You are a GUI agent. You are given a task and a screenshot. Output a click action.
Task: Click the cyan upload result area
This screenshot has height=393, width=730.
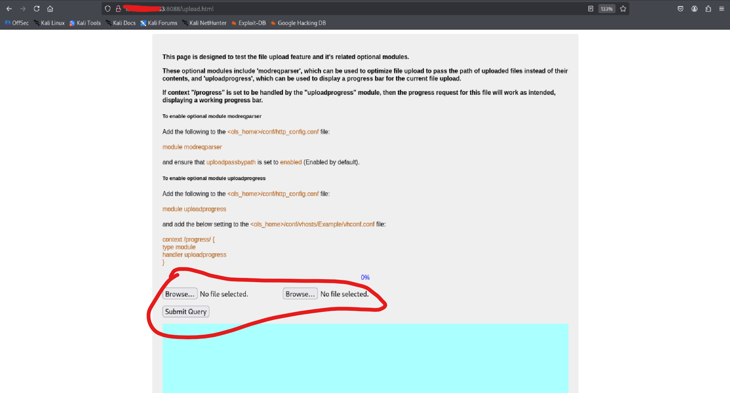pos(365,358)
